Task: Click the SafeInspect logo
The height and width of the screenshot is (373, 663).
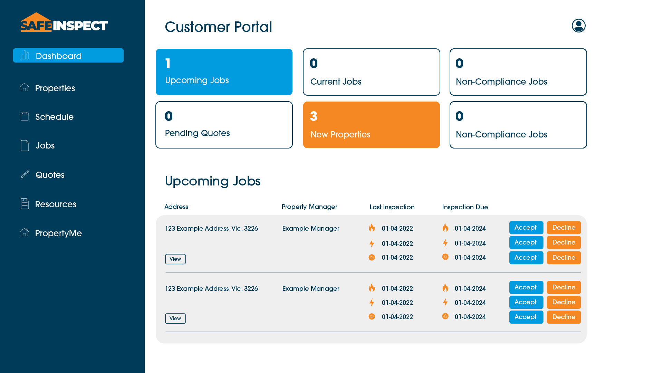Action: (64, 23)
